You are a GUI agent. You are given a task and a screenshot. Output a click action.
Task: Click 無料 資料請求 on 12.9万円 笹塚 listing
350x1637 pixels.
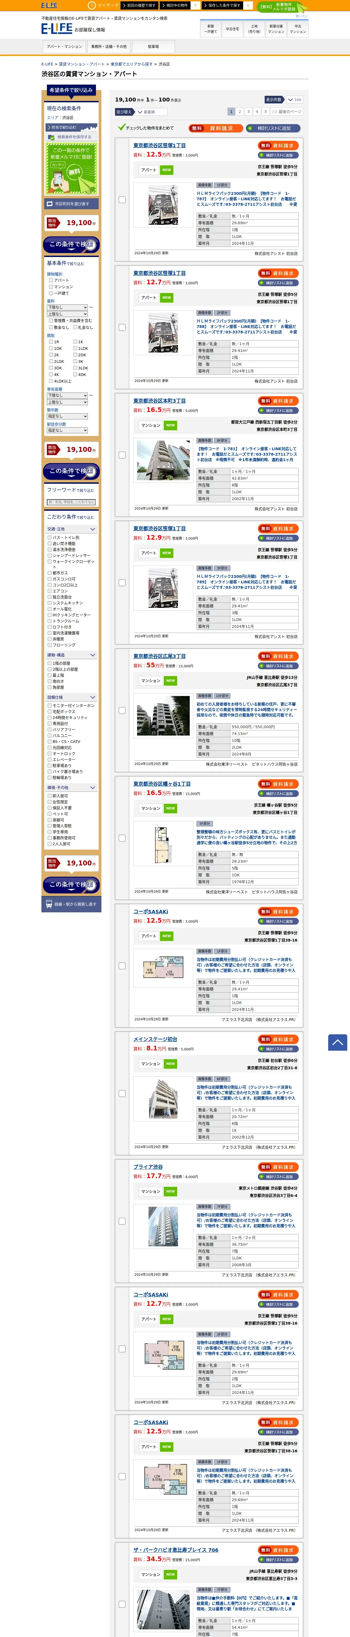coord(278,529)
